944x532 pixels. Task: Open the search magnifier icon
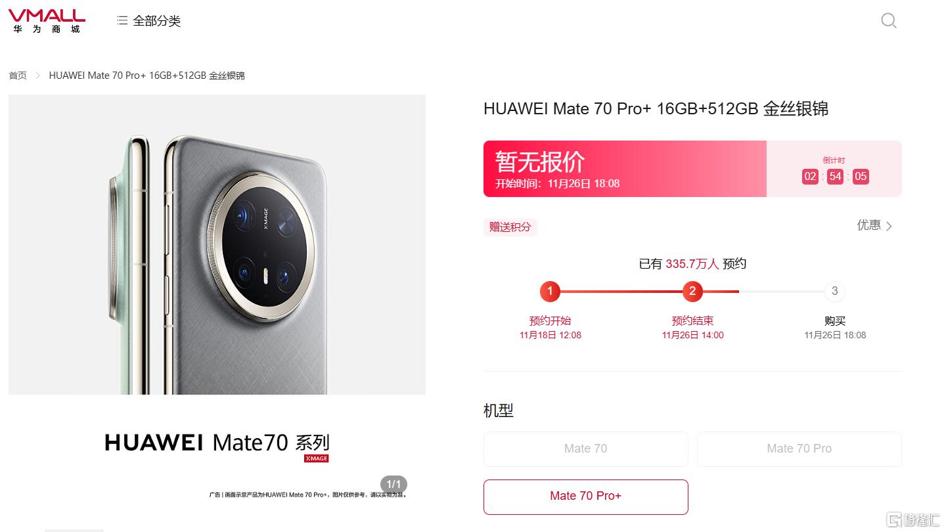tap(888, 21)
